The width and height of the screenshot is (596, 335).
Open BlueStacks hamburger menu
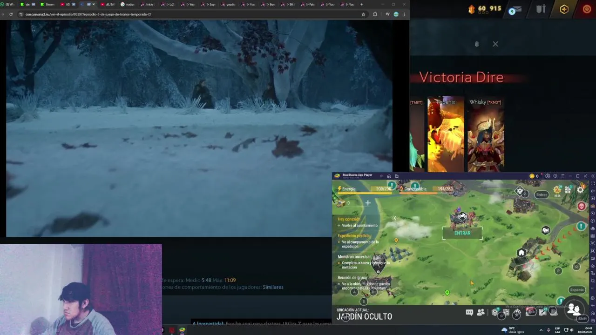(562, 176)
